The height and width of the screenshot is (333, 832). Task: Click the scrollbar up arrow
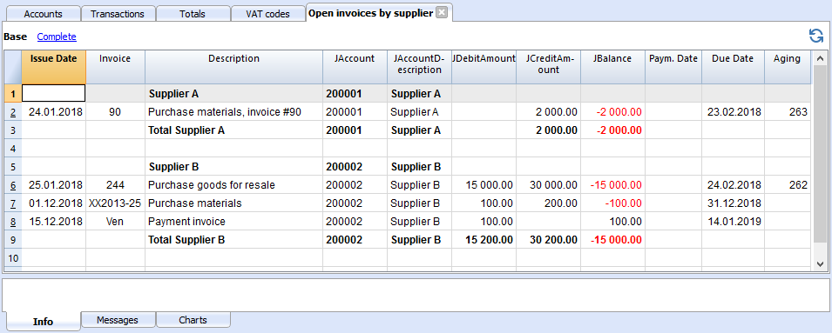[819, 58]
